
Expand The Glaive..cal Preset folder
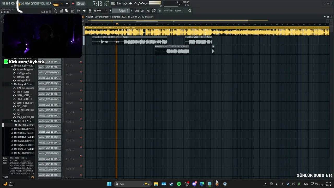pyautogui.click(x=22, y=141)
